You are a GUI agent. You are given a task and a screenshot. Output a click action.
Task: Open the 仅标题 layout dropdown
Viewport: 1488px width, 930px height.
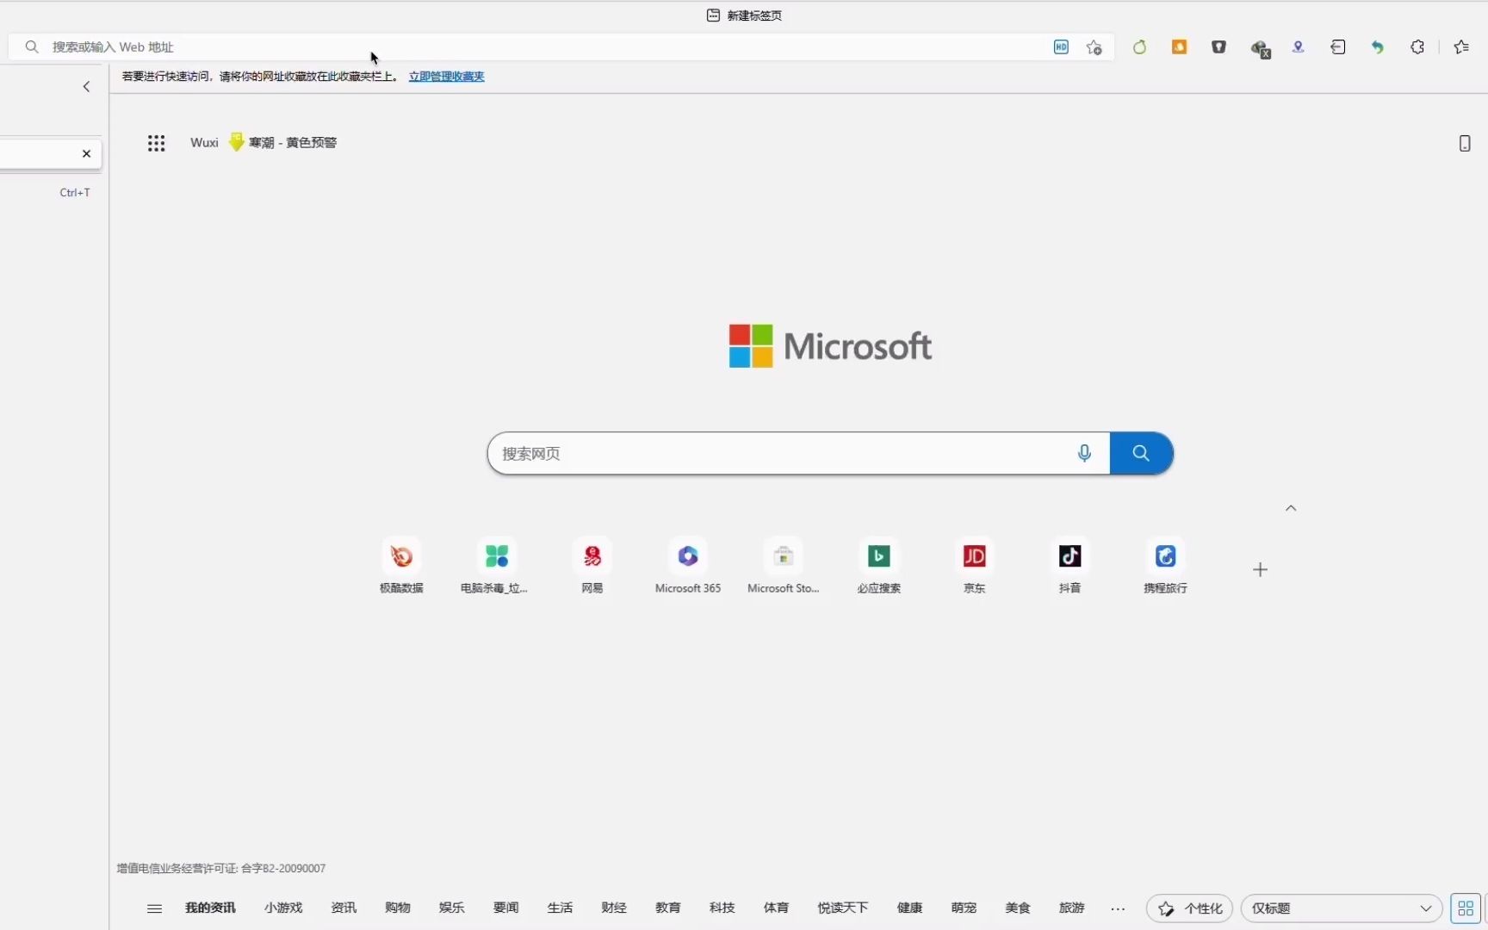(1342, 908)
